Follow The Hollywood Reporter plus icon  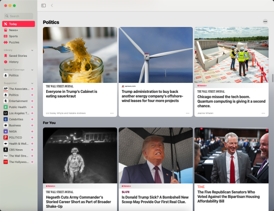(32, 162)
